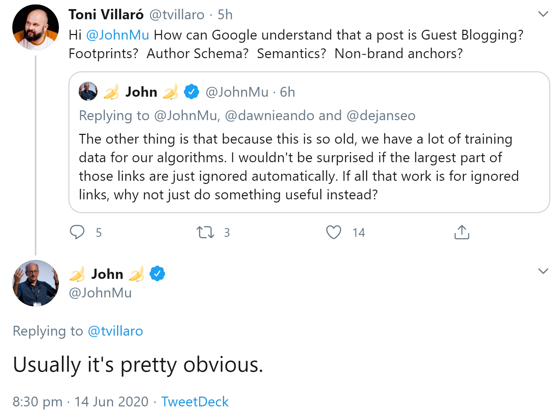
Task: Follow the @tvillaro link in Replying to
Action: [x=115, y=331]
